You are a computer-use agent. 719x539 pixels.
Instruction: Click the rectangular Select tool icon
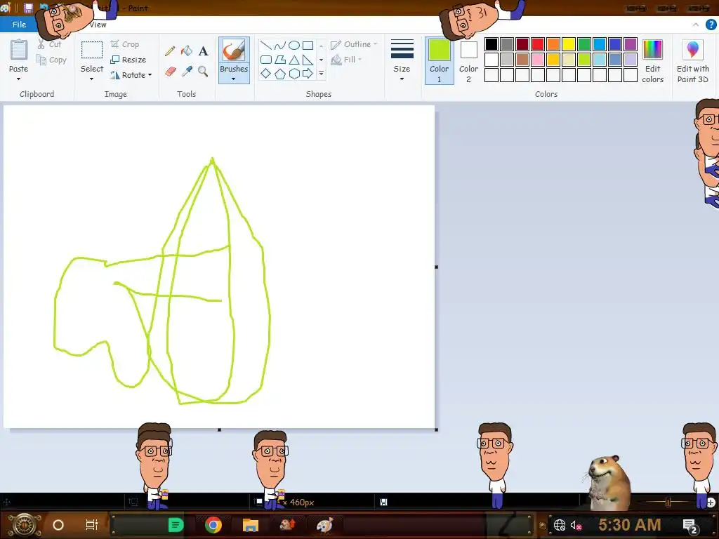[x=92, y=50]
